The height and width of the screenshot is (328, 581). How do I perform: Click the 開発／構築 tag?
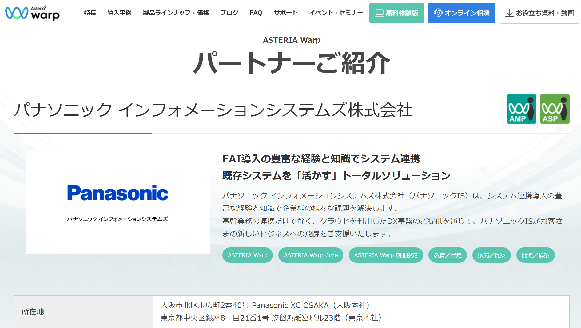click(535, 255)
